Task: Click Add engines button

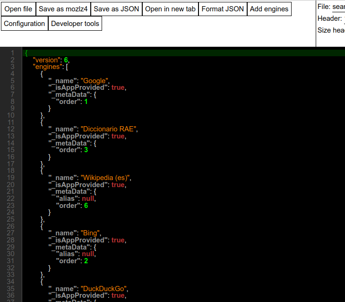Action: point(269,9)
